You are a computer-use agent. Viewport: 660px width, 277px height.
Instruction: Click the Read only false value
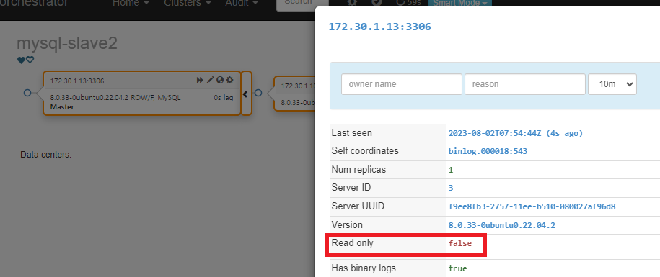coord(460,243)
